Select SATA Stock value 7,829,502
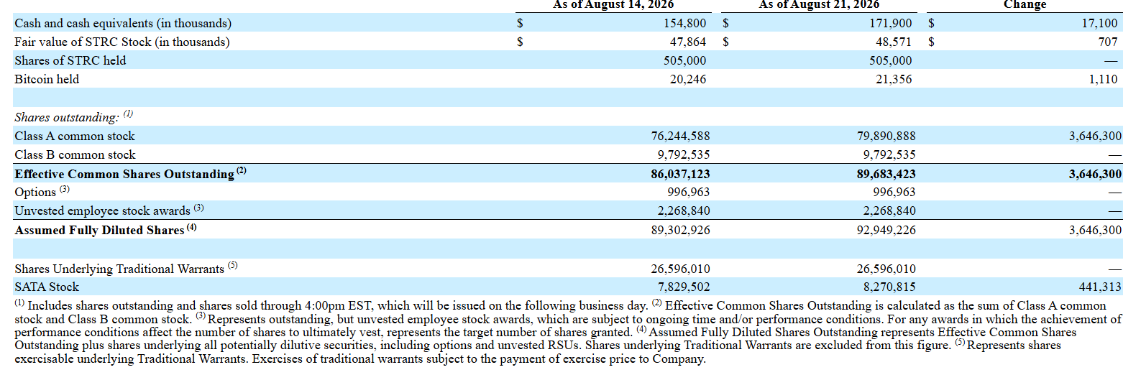The width and height of the screenshot is (1141, 375). point(684,287)
